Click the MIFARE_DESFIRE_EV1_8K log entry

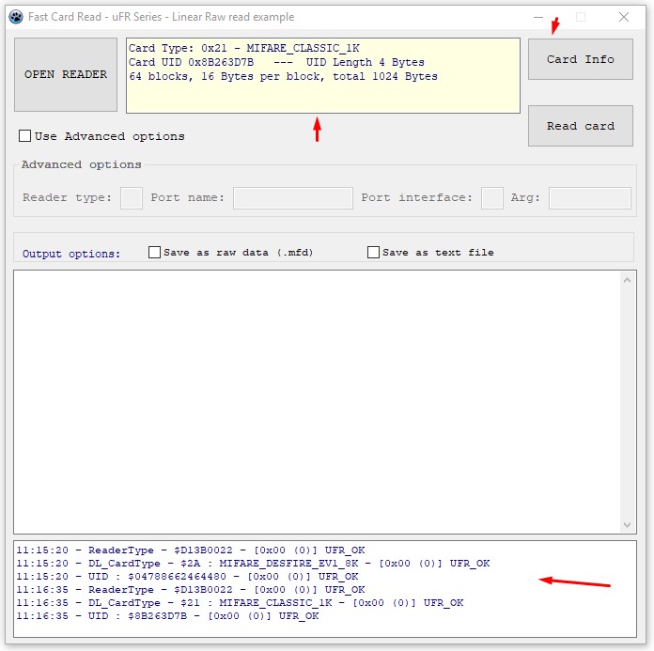pyautogui.click(x=253, y=563)
